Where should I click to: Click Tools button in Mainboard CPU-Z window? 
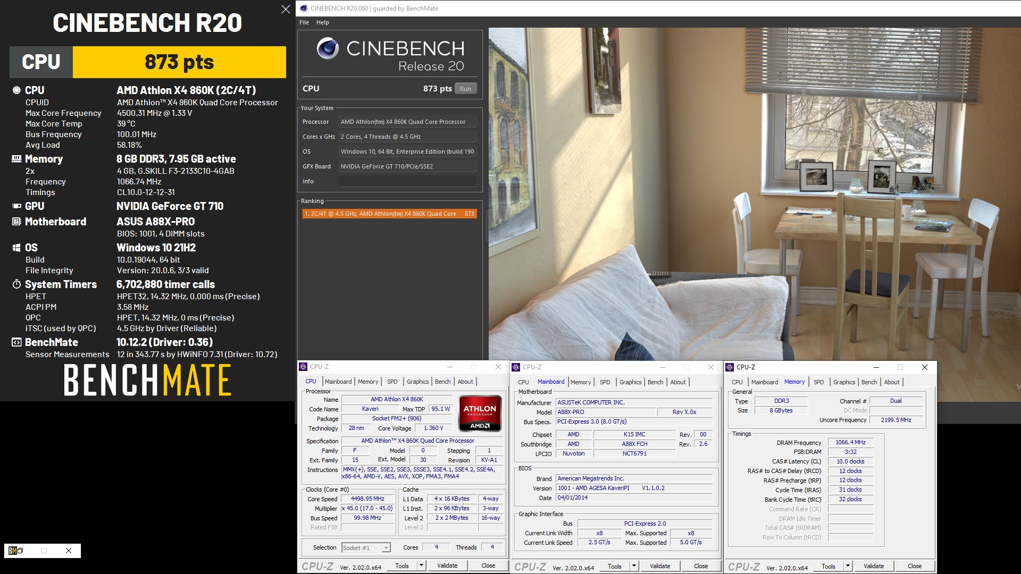click(x=615, y=566)
